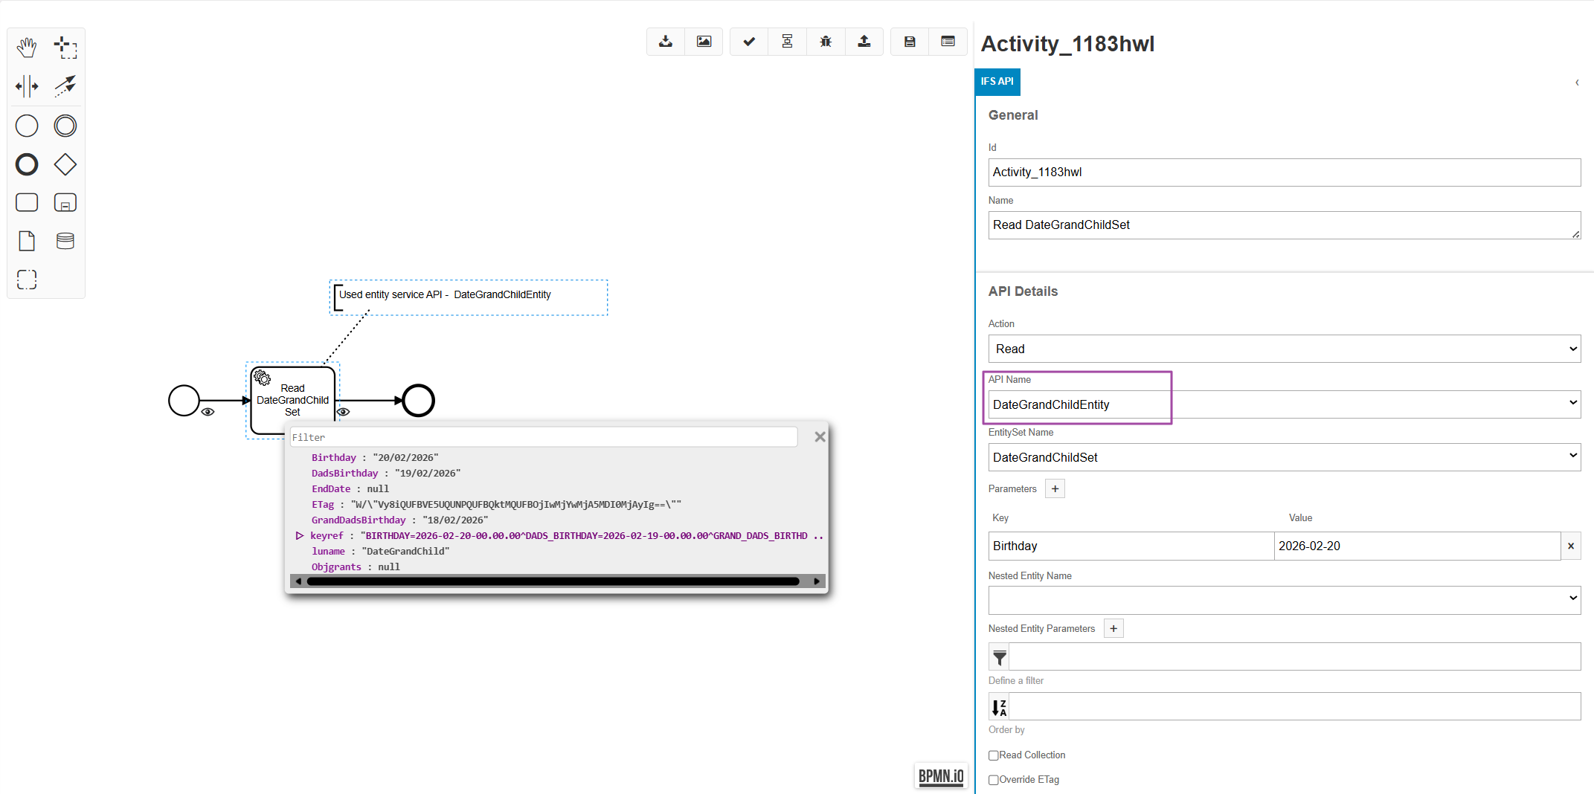The height and width of the screenshot is (794, 1594).
Task: Select the IFS API tab
Action: click(997, 82)
